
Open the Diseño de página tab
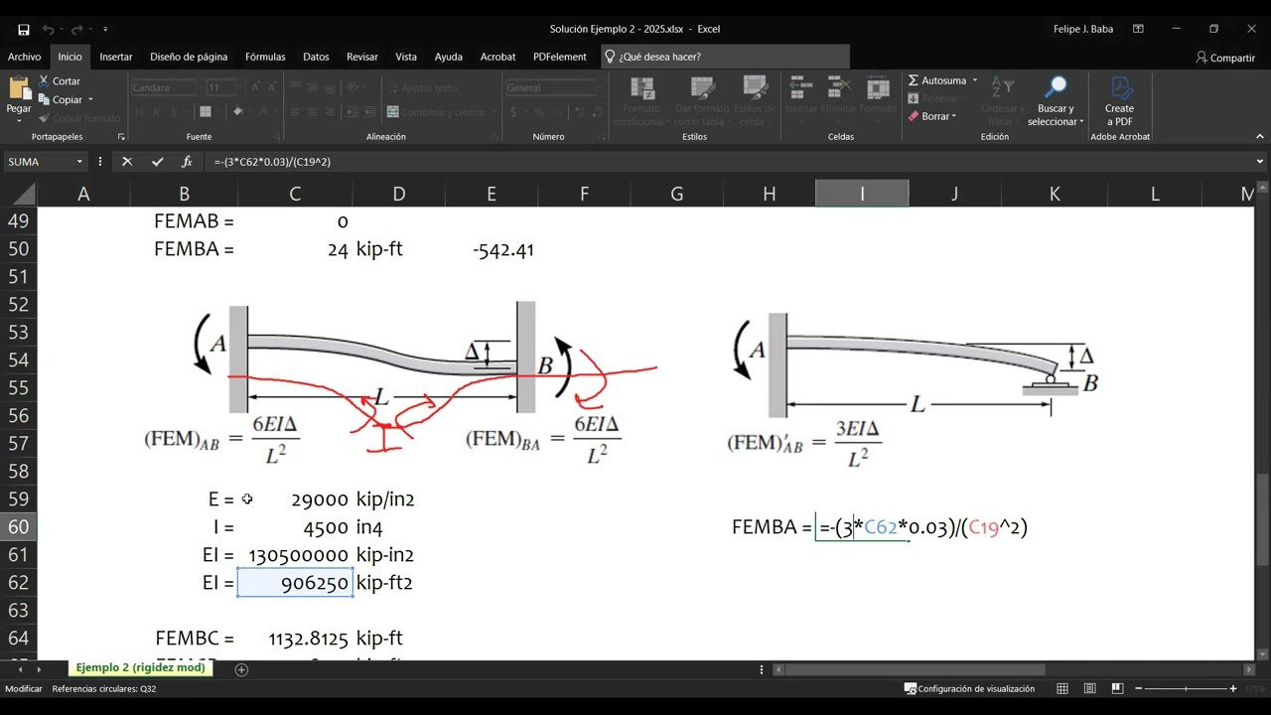[x=189, y=57]
